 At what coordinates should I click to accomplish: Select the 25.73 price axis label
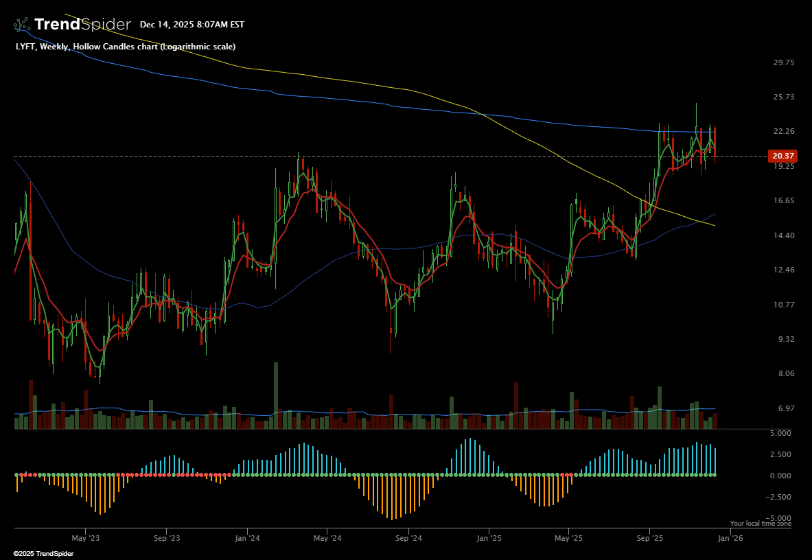coord(783,97)
